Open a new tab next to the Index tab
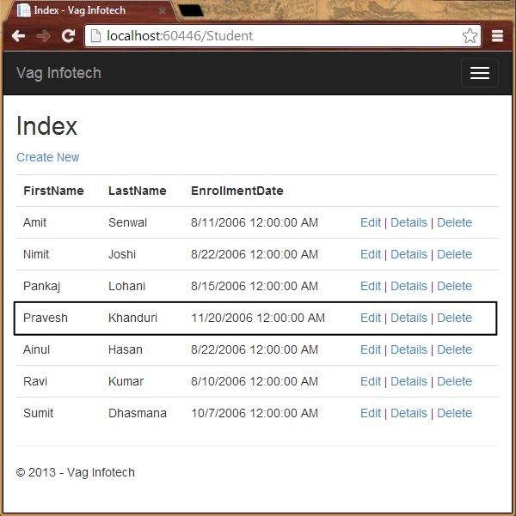The width and height of the screenshot is (516, 516). [x=191, y=10]
